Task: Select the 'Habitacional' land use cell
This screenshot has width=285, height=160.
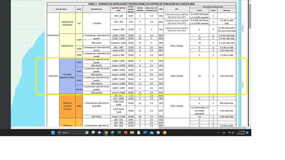Action: click(53, 35)
